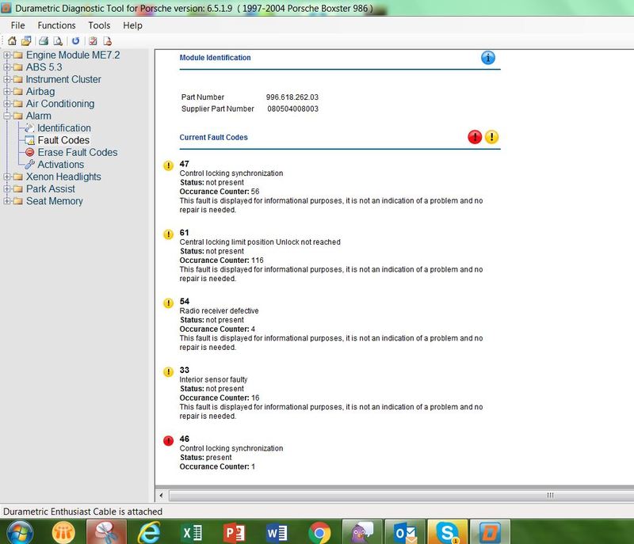This screenshot has height=544, width=634.
Task: Click the document with red stamp toolbar icon
Action: coord(107,41)
